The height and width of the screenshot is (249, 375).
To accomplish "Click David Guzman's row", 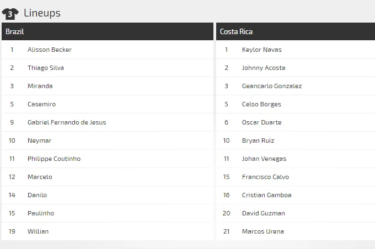I will 263,213.
